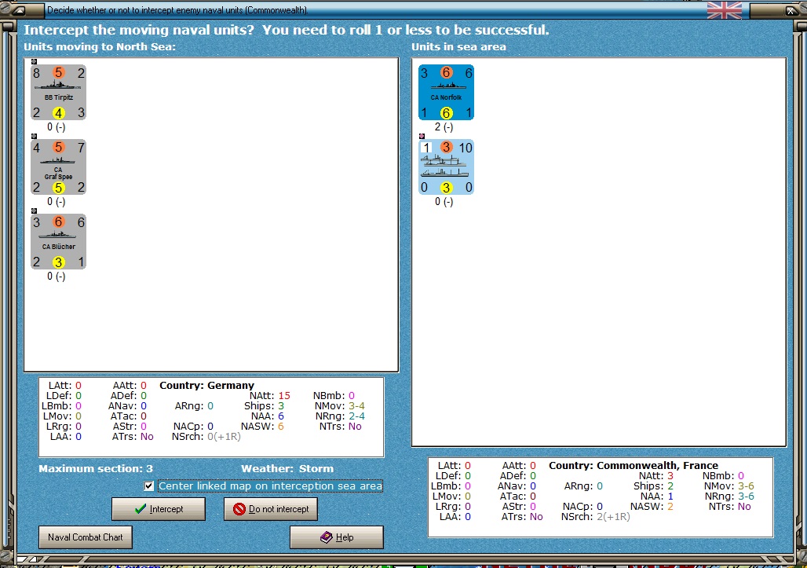Image resolution: width=807 pixels, height=568 pixels.
Task: Click 'Units in sea area' heading
Action: click(x=458, y=47)
